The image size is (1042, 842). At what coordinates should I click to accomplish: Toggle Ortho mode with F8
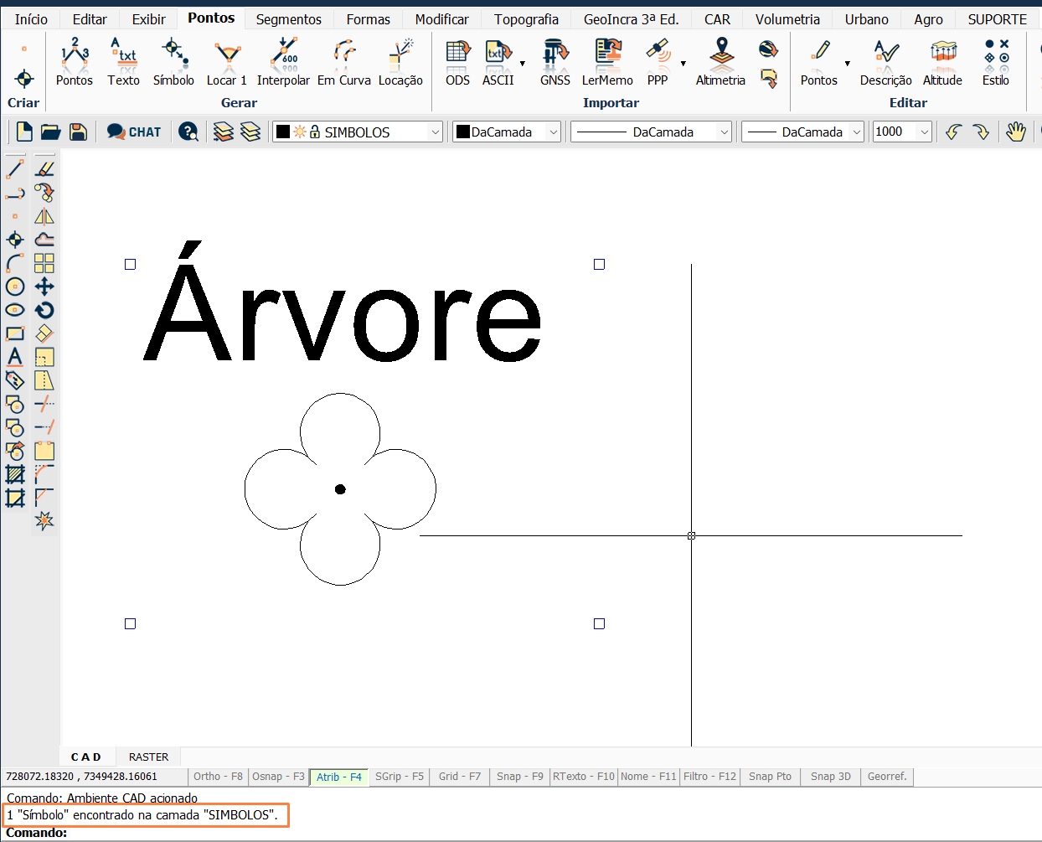tap(218, 777)
